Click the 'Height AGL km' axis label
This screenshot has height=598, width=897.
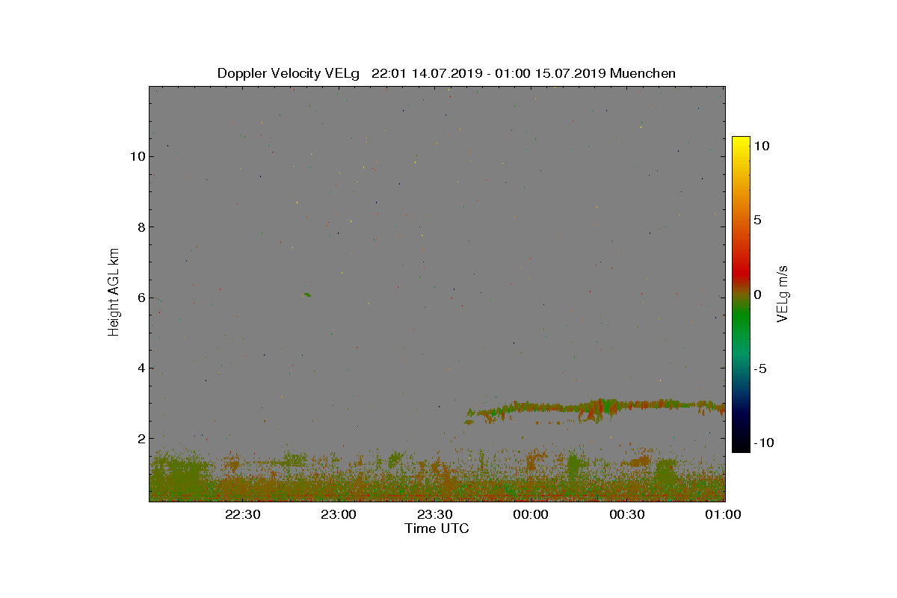[114, 292]
